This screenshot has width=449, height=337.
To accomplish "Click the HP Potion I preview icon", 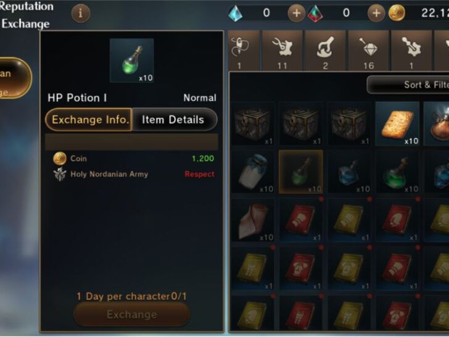I will [132, 60].
